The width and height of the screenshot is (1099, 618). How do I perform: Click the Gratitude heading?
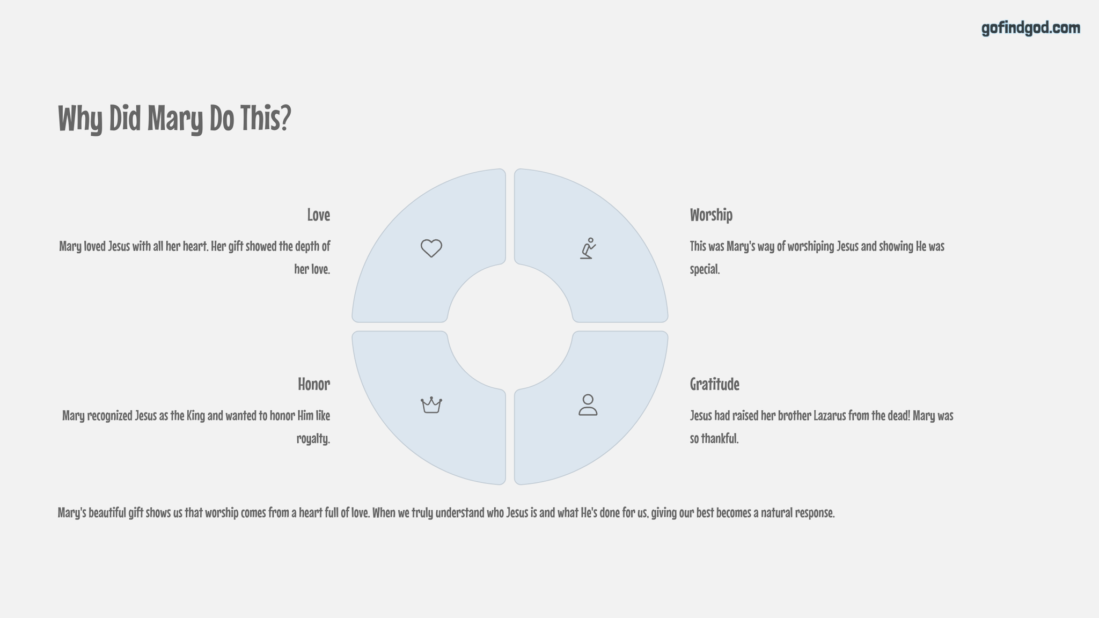pos(714,384)
